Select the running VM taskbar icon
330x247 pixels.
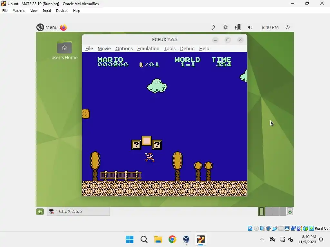coord(200,239)
